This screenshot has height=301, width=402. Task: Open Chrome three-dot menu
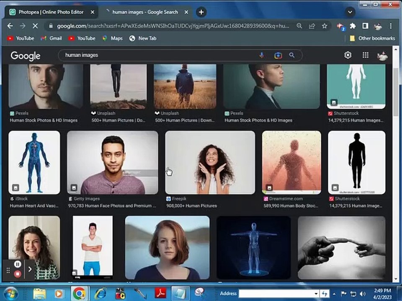click(390, 26)
